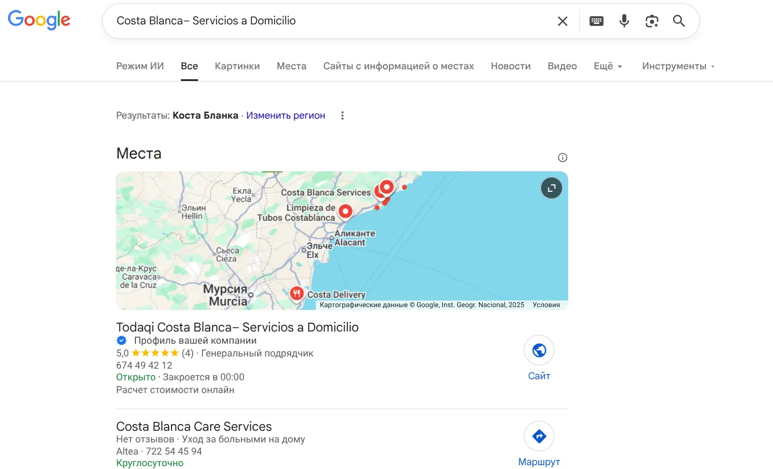Viewport: 773px width, 469px height.
Task: Click the microphone icon for voice search
Action: pyautogui.click(x=624, y=21)
